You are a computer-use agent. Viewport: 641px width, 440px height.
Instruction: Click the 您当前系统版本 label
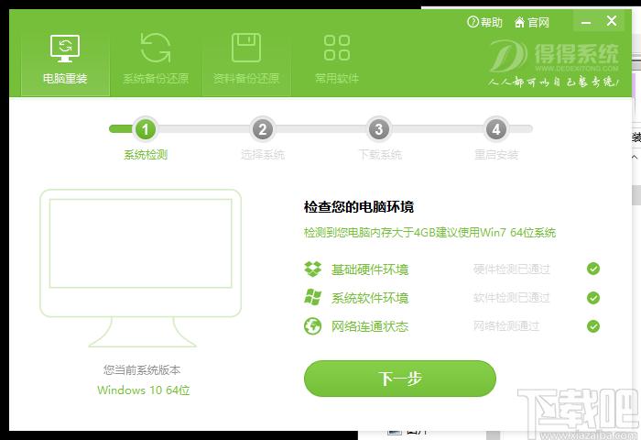click(142, 370)
